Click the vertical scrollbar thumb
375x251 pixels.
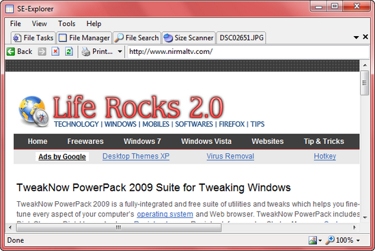pos(365,83)
